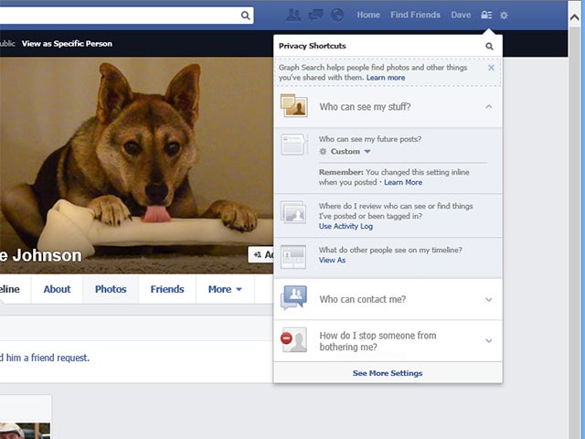The image size is (585, 439).
Task: Collapse the Who can see my stuff section
Action: [489, 107]
